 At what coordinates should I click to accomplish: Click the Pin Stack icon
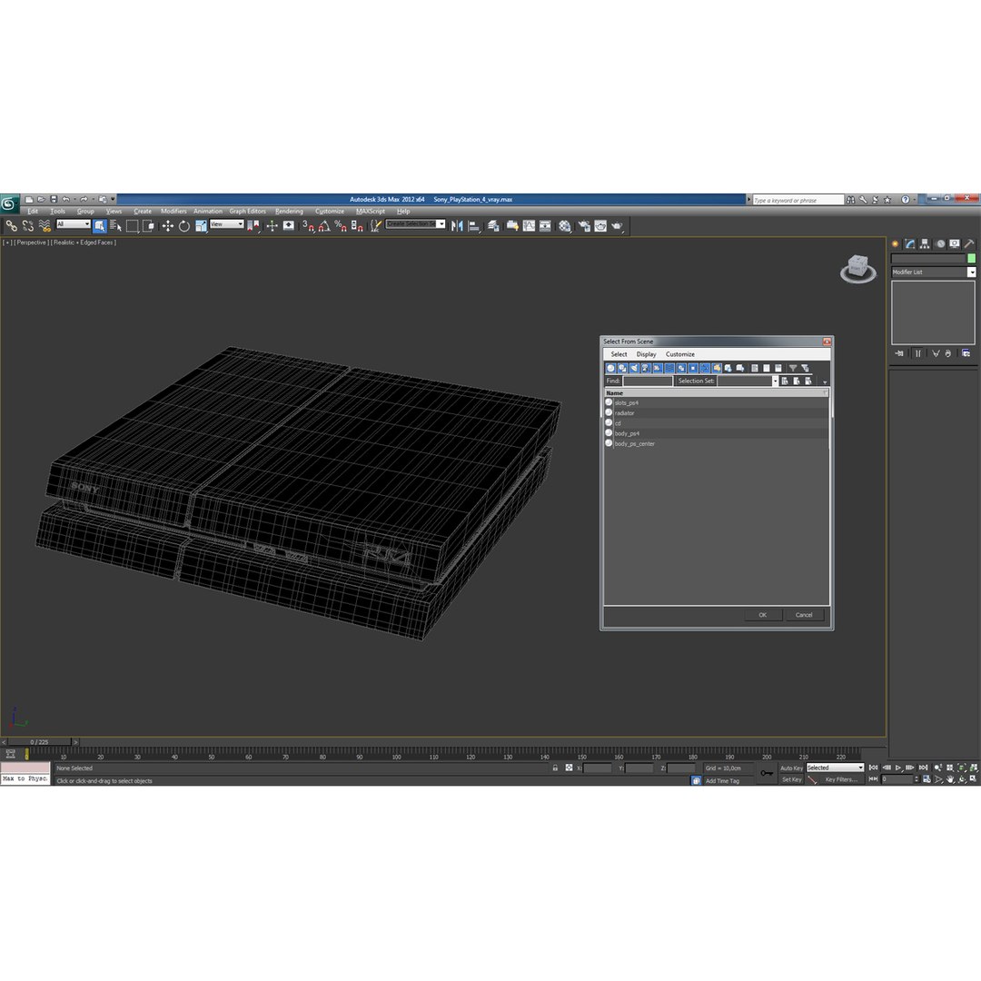click(x=899, y=353)
